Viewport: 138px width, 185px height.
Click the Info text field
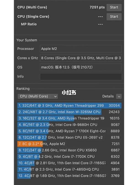pos(81,77)
